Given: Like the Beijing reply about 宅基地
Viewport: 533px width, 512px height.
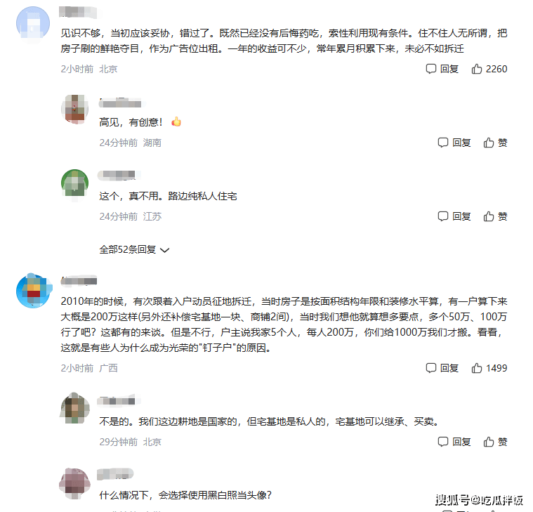Looking at the screenshot, I should (x=495, y=442).
